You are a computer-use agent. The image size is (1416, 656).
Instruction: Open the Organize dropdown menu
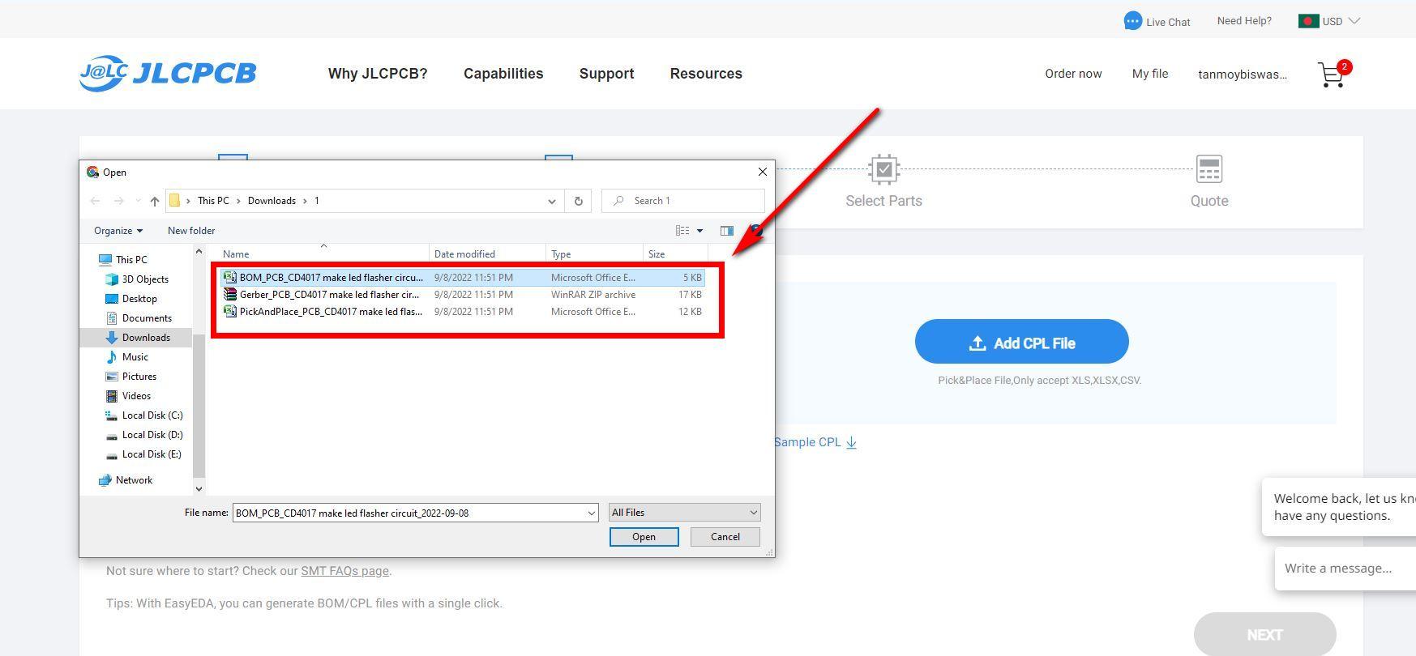click(x=118, y=231)
